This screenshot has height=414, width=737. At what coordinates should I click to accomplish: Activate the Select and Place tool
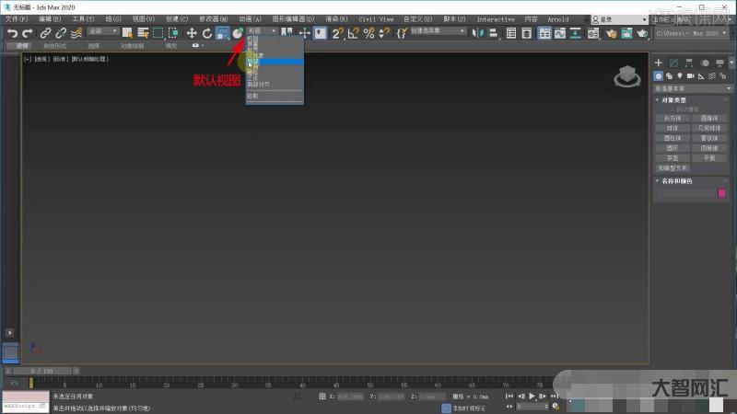click(238, 33)
